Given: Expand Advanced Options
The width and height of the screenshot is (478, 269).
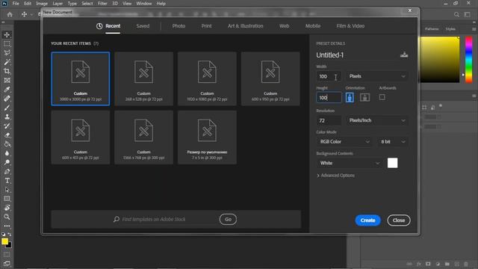Looking at the screenshot, I should coord(335,176).
